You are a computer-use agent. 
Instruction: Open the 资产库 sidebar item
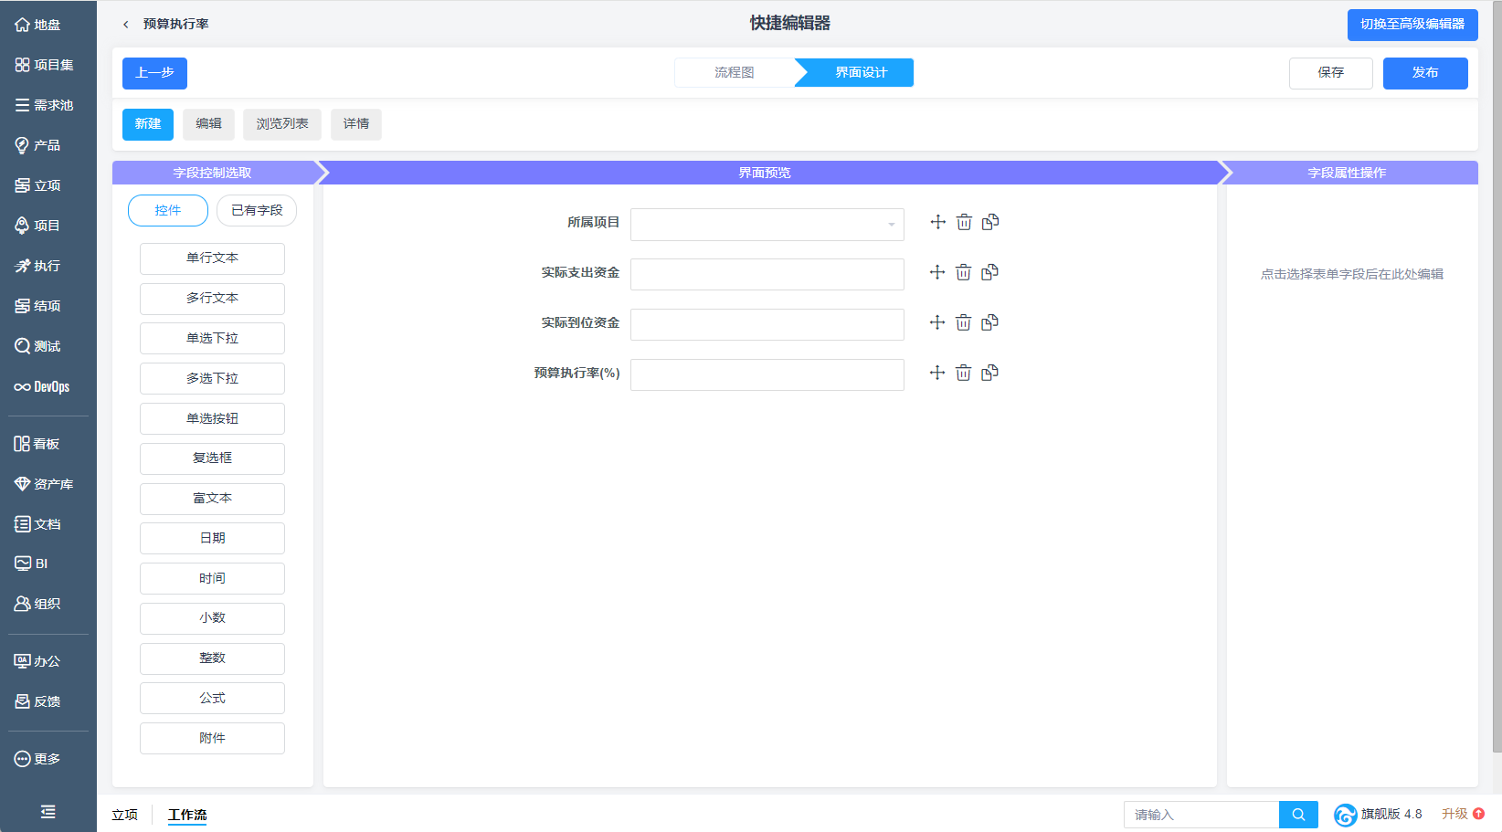(44, 484)
